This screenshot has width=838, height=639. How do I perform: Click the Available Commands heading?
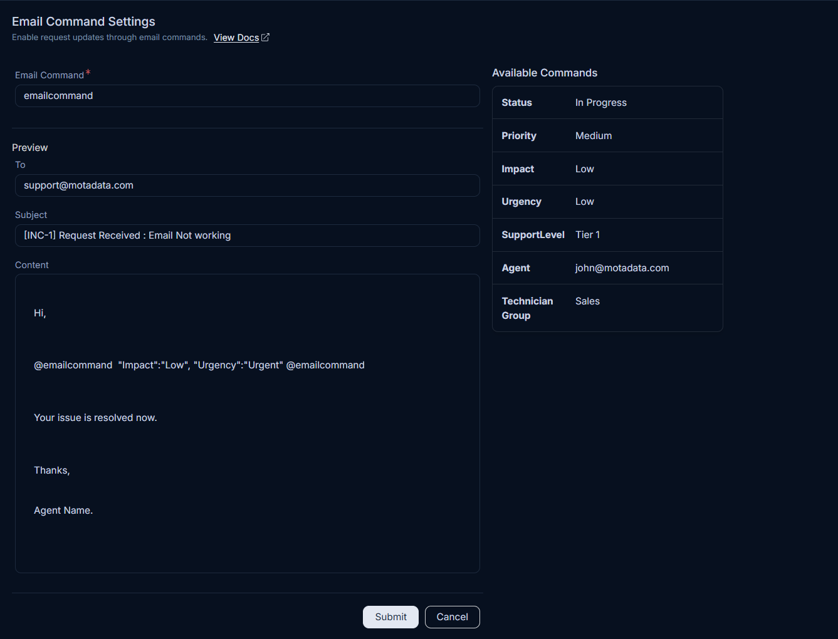coord(545,73)
